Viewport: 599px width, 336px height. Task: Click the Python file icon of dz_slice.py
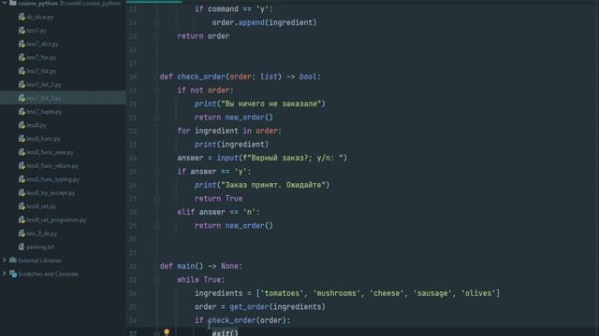click(22, 17)
